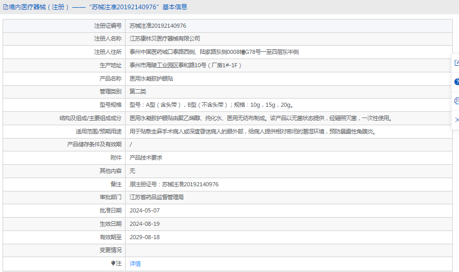Image resolution: width=459 pixels, height=272 pixels.
Task: Click the approval date 2024-05-07
Action: click(x=144, y=210)
